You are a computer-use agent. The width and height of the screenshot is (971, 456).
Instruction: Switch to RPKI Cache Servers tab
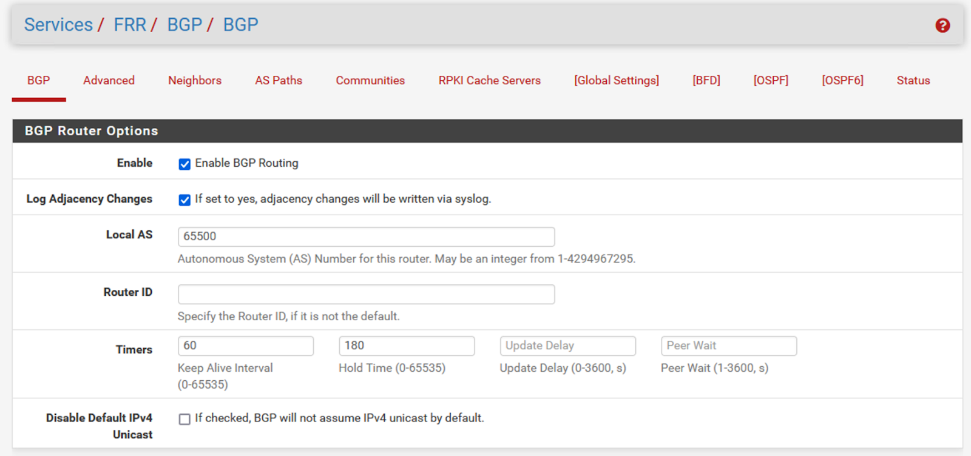[x=490, y=81]
